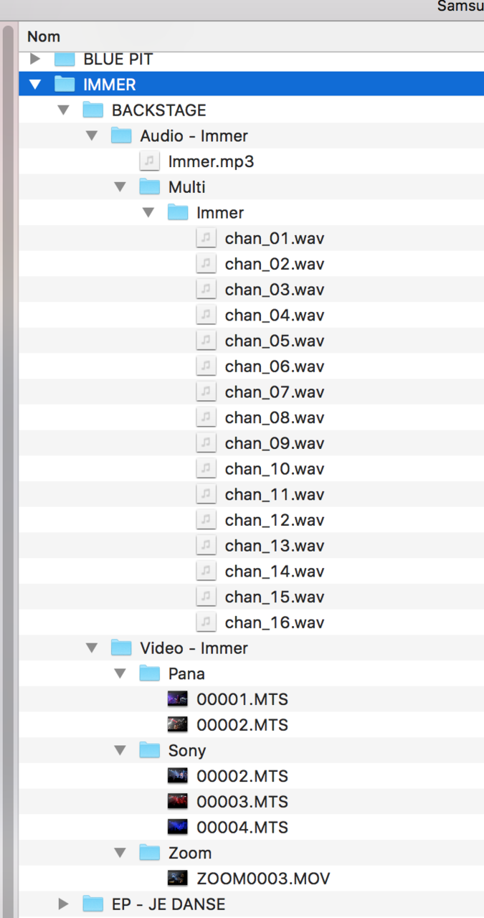Viewport: 484px width, 918px height.
Task: Collapse the IMMER folder disclosure triangle
Action: [35, 85]
